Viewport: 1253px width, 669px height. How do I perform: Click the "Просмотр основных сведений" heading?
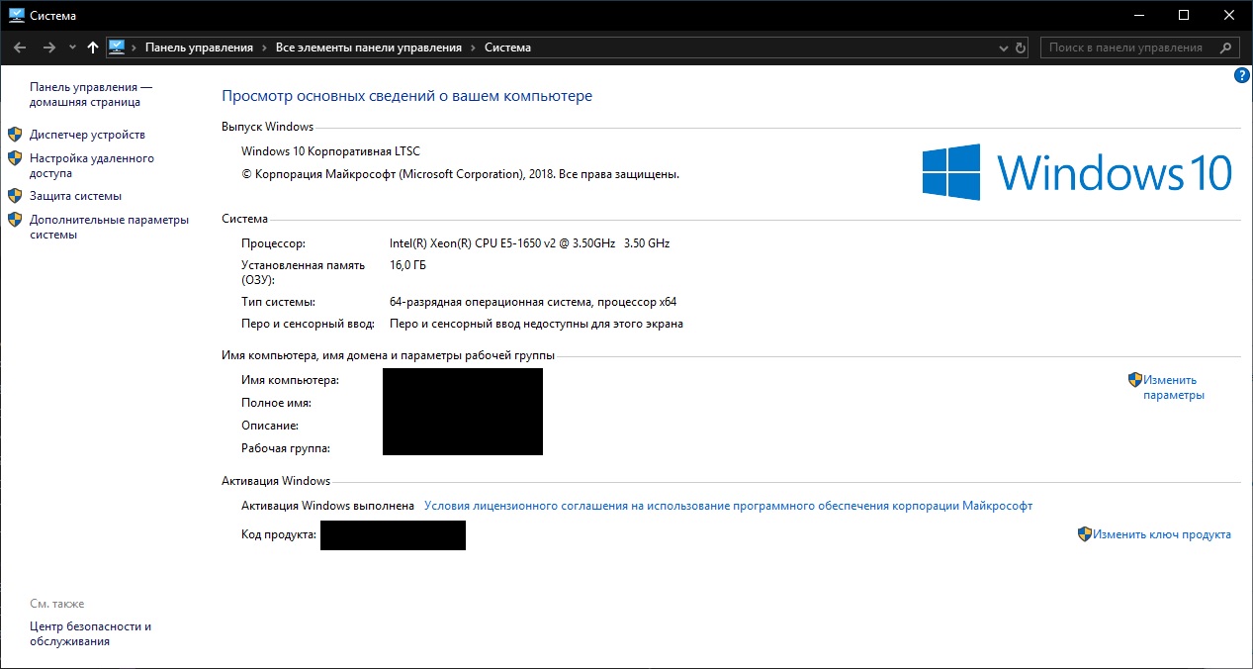406,96
